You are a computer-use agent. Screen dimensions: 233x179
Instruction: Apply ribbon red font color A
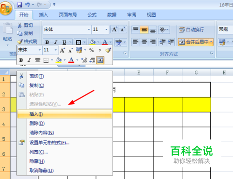(105, 42)
